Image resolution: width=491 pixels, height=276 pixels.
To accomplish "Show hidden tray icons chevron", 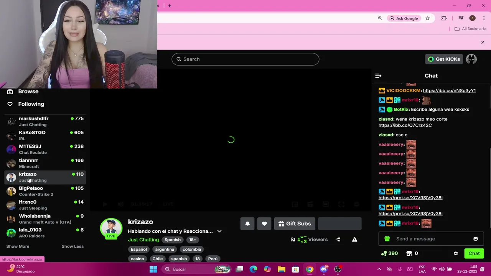I will (379, 269).
